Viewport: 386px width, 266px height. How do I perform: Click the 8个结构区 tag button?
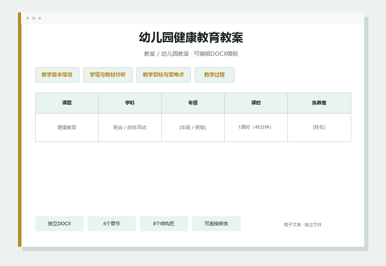164,224
